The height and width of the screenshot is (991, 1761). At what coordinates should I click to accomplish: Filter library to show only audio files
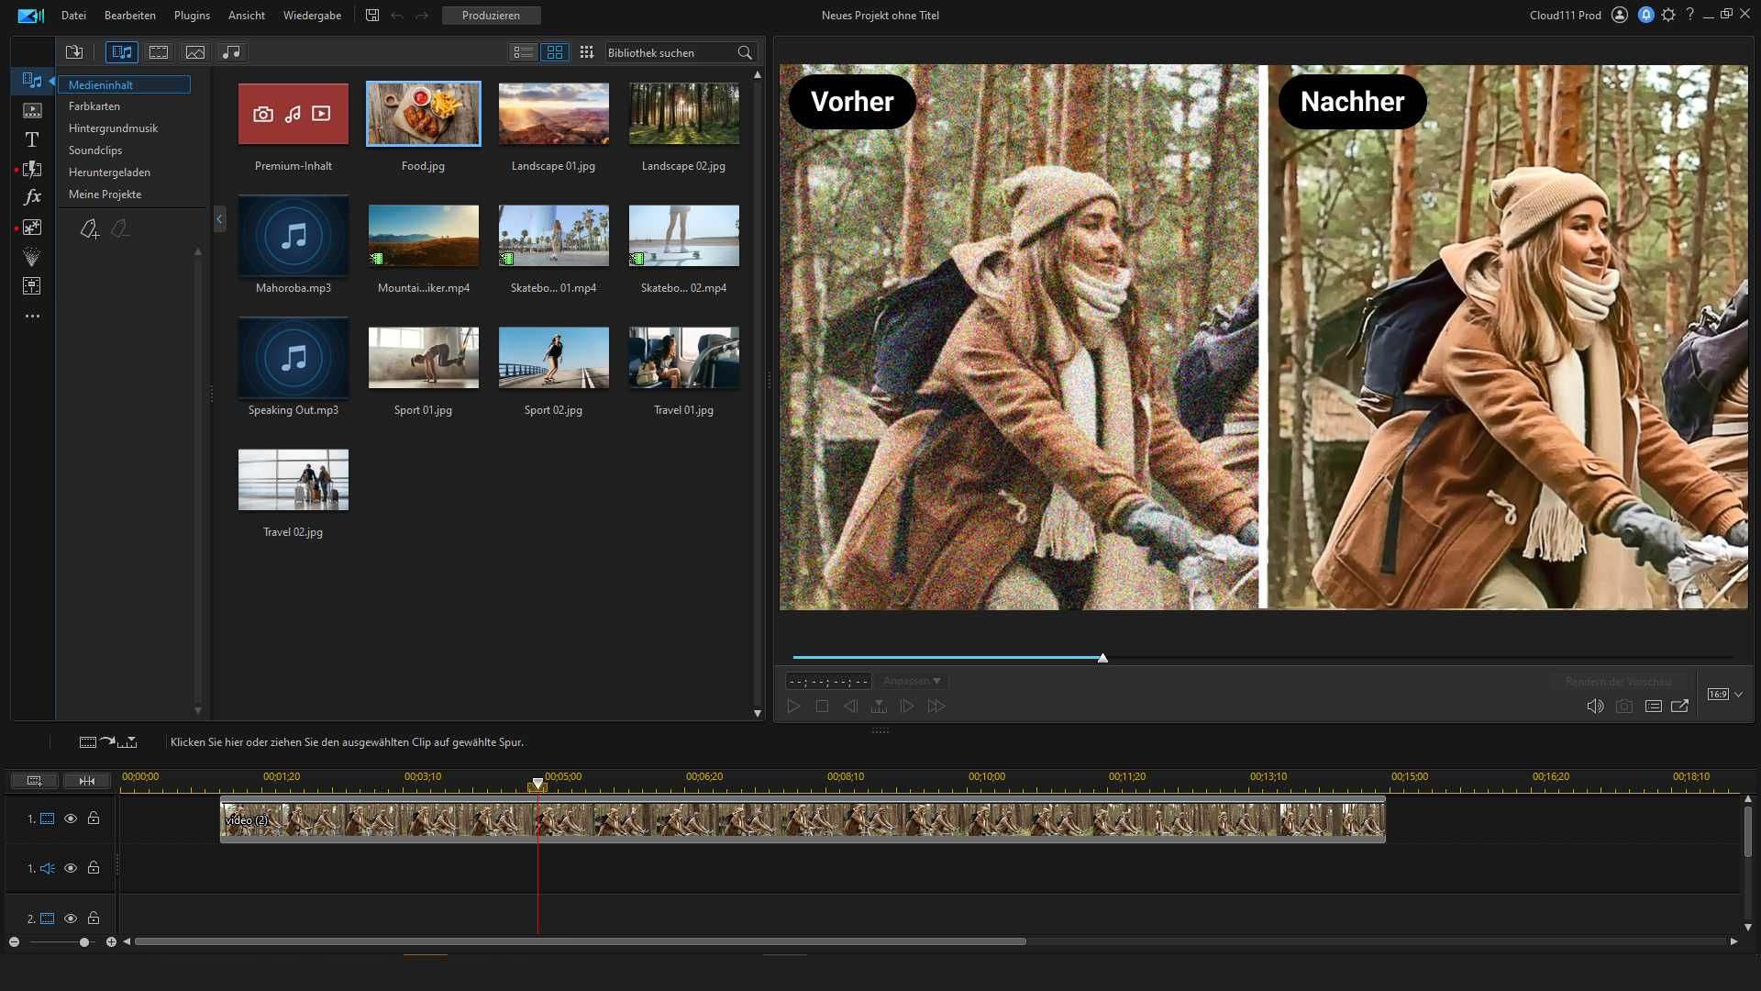tap(231, 52)
